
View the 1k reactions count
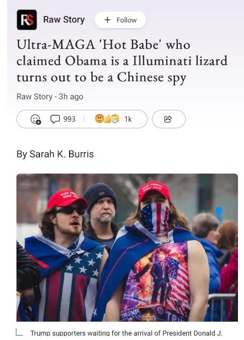pyautogui.click(x=128, y=119)
